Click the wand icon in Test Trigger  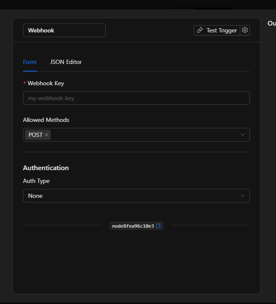200,30
